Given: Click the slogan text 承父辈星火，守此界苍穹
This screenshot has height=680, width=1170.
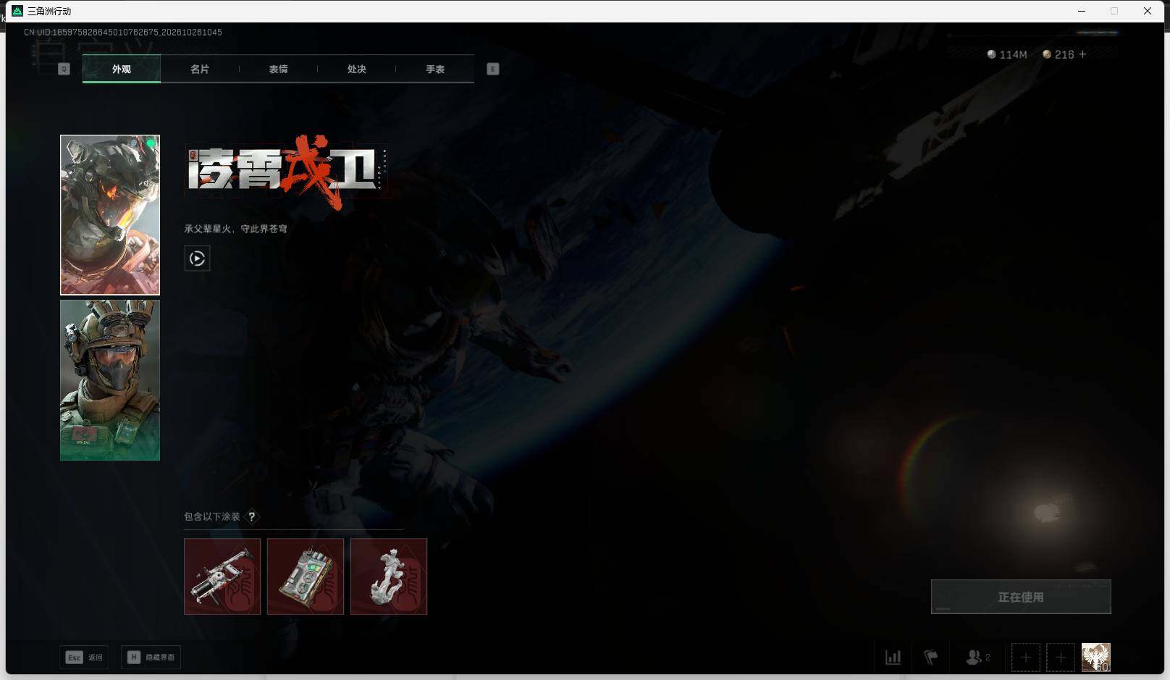Looking at the screenshot, I should point(235,229).
